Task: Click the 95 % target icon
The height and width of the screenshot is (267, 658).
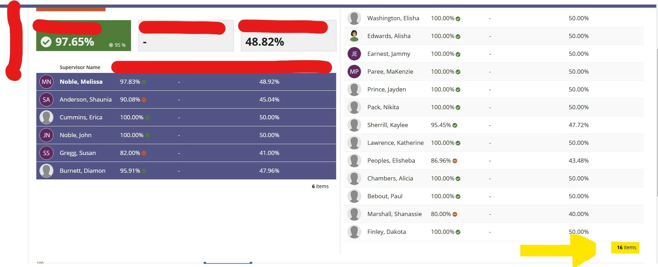Action: tap(111, 45)
